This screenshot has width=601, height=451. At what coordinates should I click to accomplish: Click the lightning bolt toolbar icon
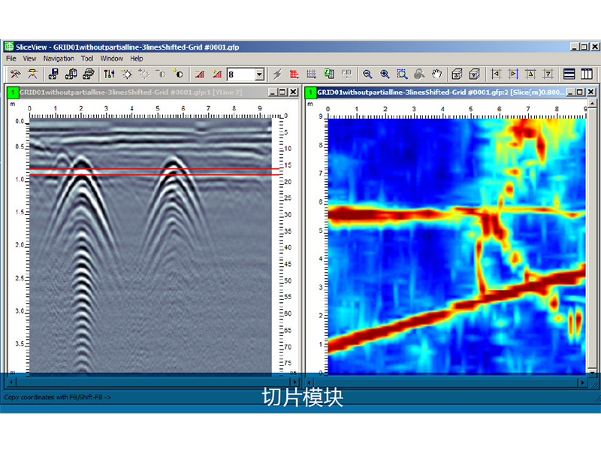coord(277,74)
